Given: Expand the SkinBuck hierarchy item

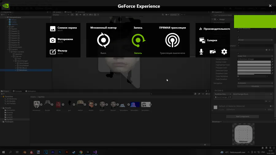Looking at the screenshot, I should click(16, 68).
